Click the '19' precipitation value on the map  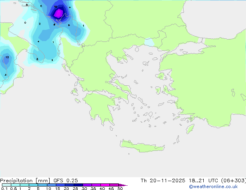(55, 7)
